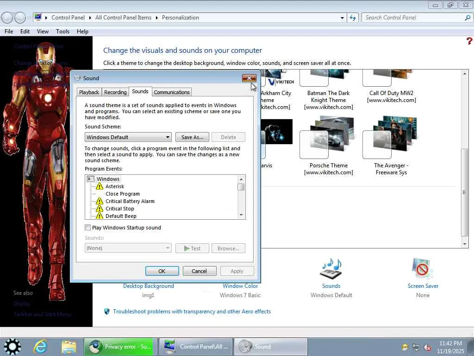Screen dimensions: 474x356
Task: Expand the arrow after Control Panel breadcrumb
Action: pos(90,18)
